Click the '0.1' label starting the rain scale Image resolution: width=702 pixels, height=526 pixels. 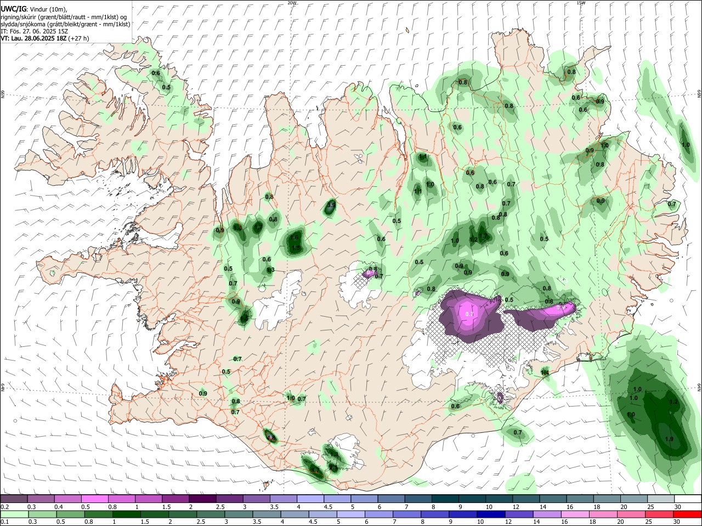[5, 522]
